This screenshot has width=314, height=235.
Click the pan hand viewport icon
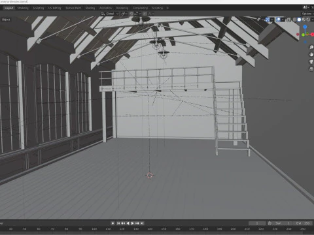311,54
